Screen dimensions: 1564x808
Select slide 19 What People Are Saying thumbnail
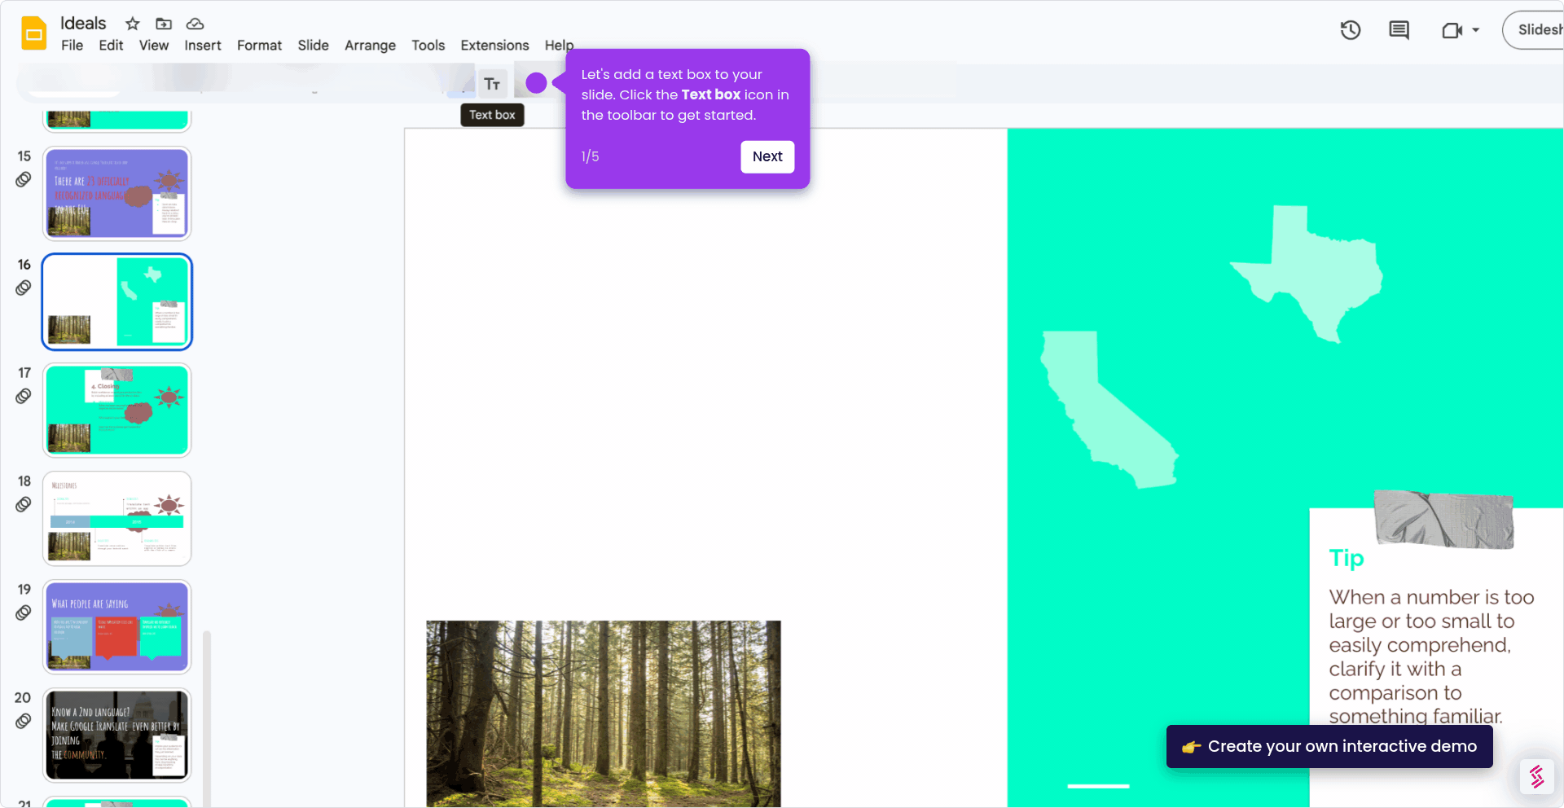[117, 626]
